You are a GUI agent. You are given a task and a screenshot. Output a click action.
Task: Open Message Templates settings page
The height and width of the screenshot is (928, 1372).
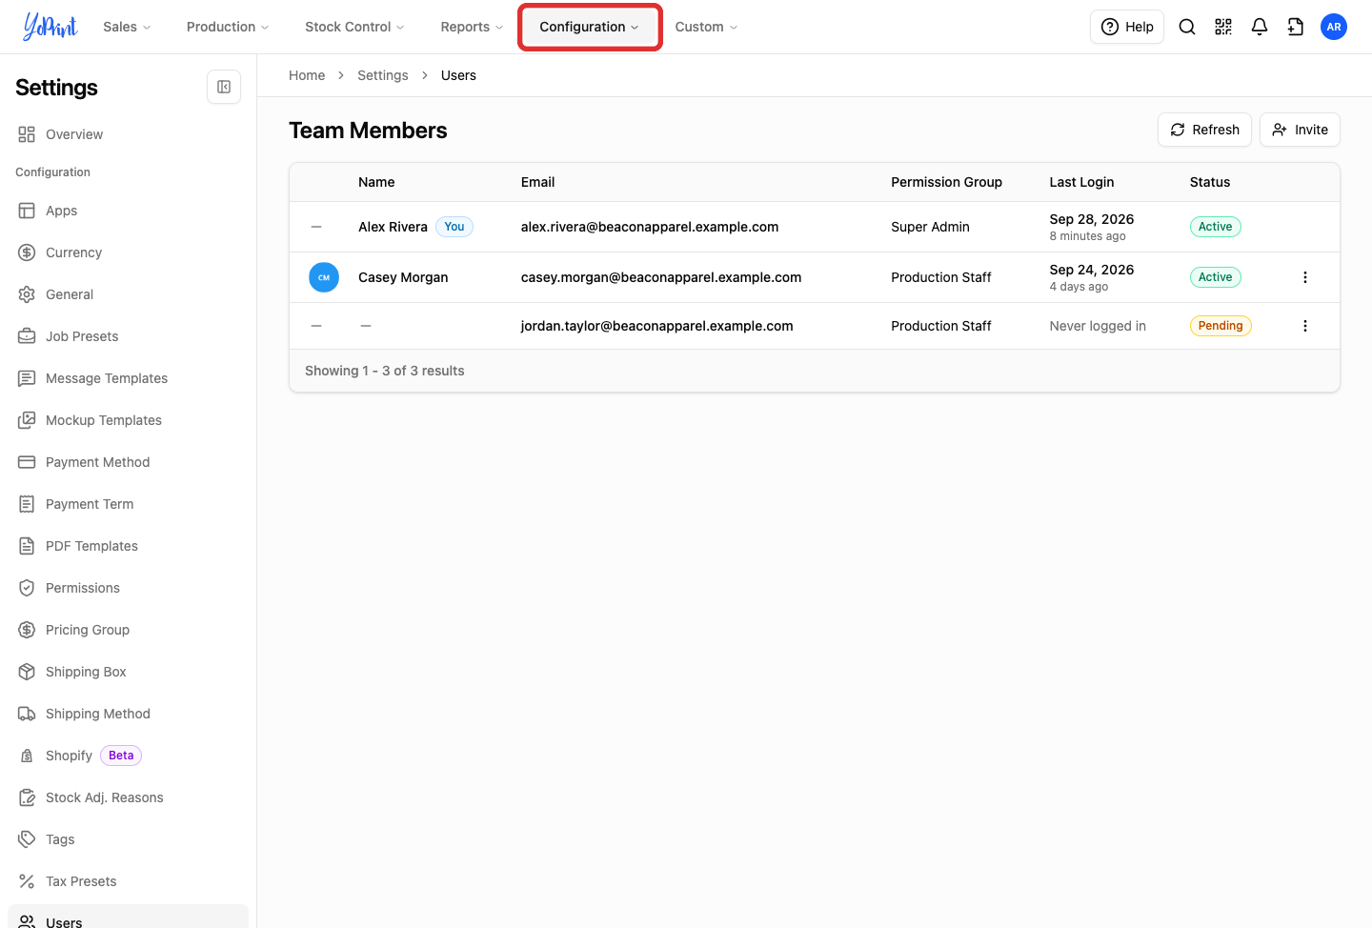pos(128,378)
